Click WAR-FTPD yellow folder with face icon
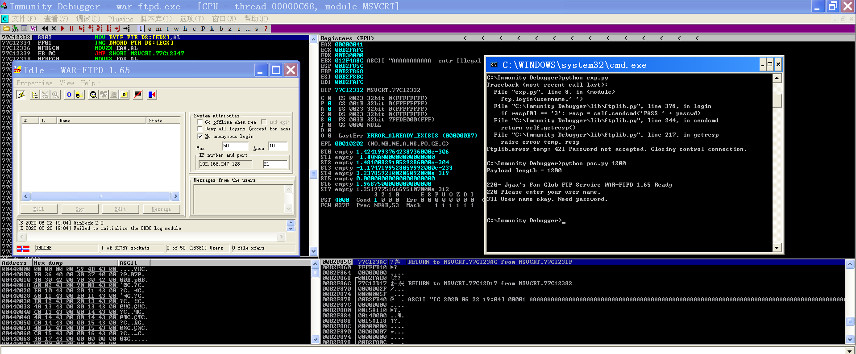856x354 pixels. click(x=79, y=95)
